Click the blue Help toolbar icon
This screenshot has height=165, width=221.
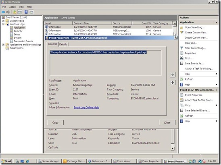pyautogui.click(x=26, y=12)
